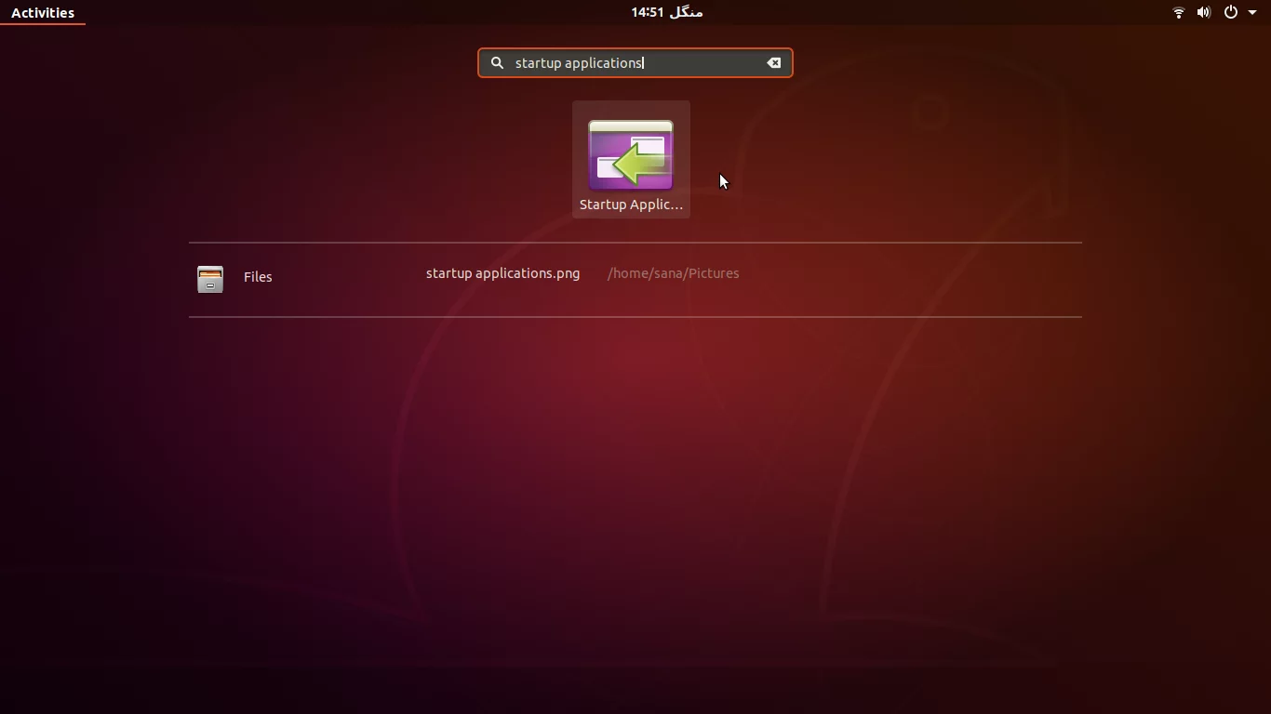Click the Startup Applic... label under icon

(x=631, y=205)
